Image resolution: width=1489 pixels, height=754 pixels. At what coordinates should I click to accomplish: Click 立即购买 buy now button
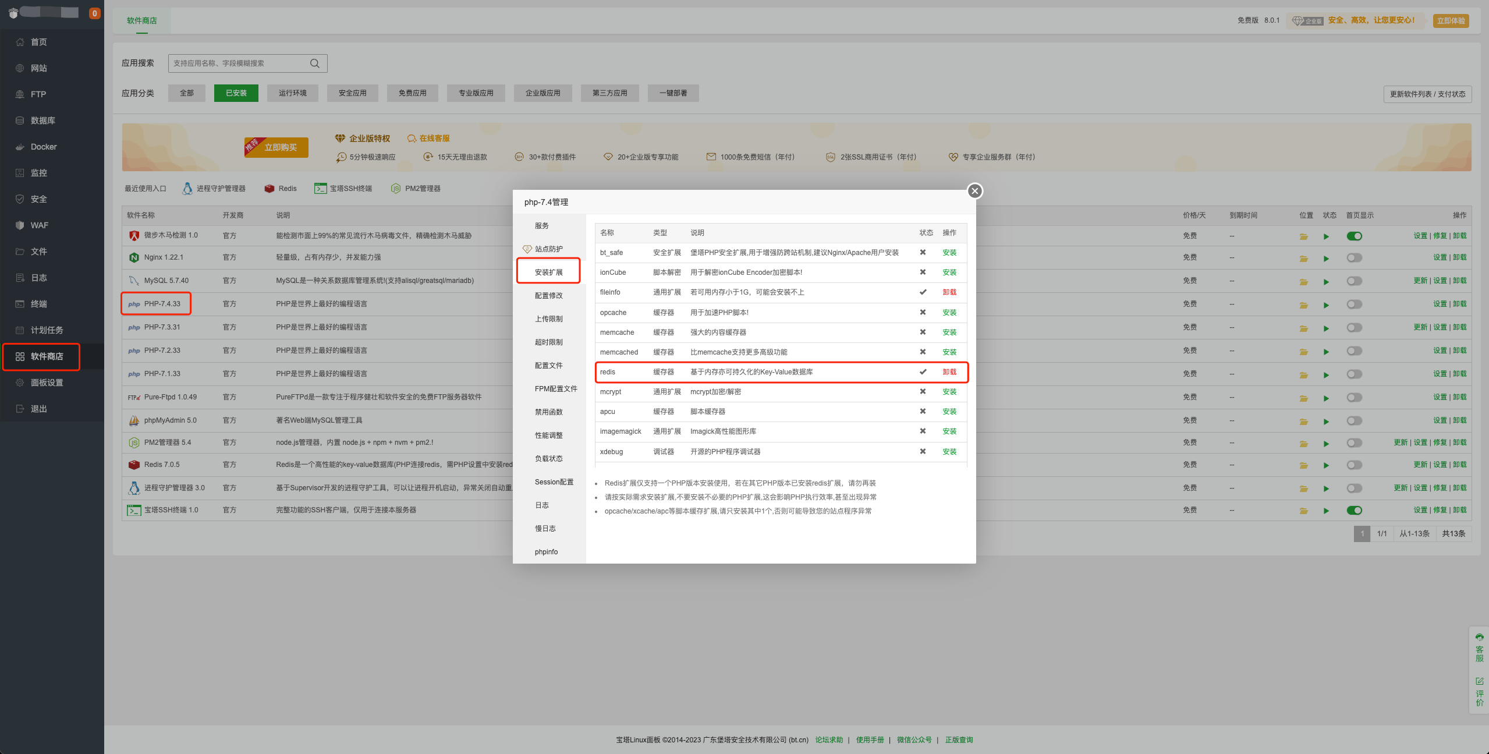(x=276, y=147)
